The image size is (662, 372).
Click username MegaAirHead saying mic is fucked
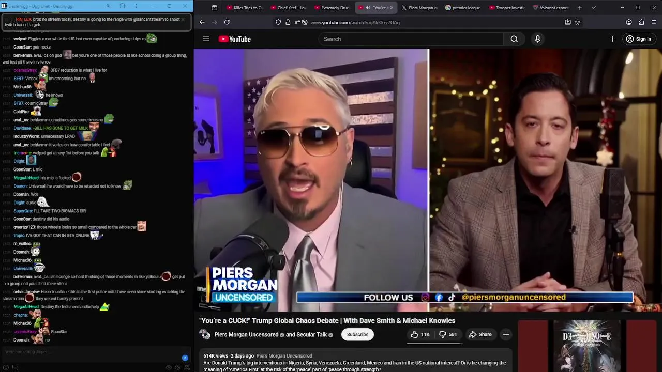pyautogui.click(x=26, y=178)
